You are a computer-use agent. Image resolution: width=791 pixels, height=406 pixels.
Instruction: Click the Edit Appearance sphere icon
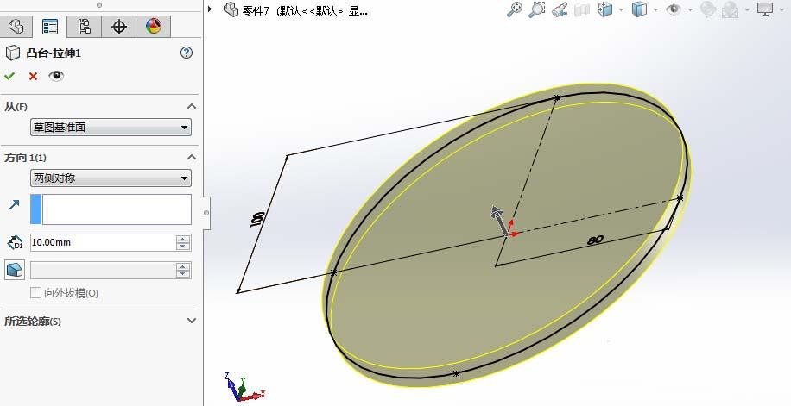click(708, 9)
